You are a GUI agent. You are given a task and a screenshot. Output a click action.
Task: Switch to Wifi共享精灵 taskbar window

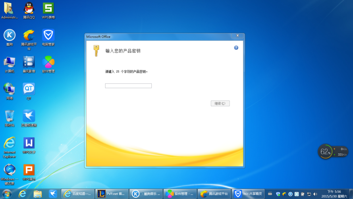[x=248, y=194]
